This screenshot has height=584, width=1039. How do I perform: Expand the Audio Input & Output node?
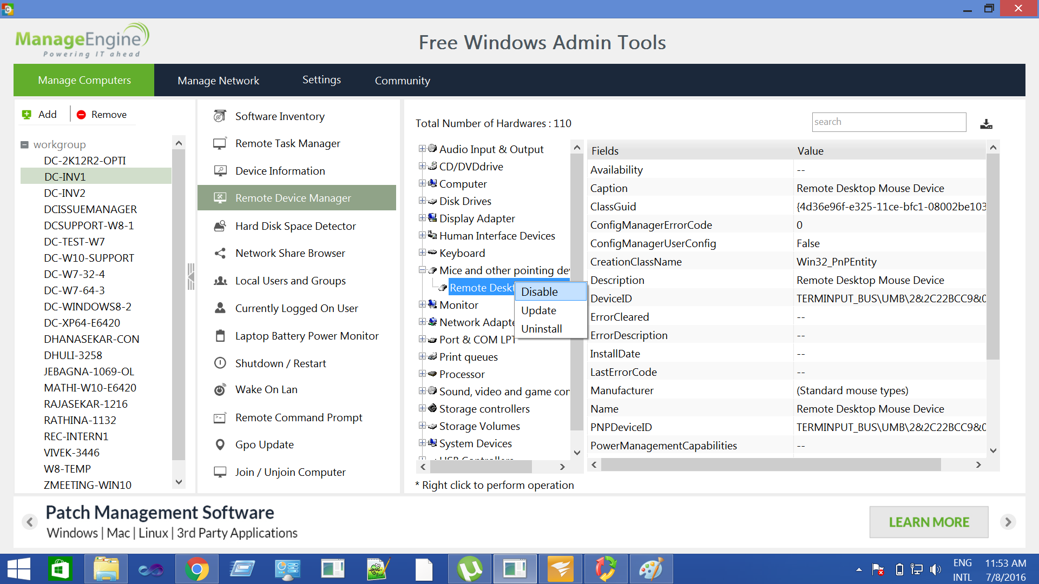tap(422, 148)
